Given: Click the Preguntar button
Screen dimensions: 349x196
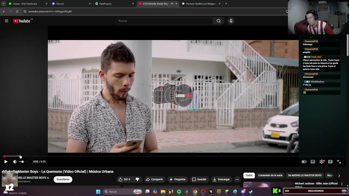Looking at the screenshot, I should coord(177,179).
